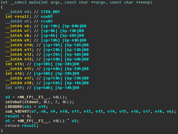Screen dimensions: 178x134
Task: Click v15 in its __int64 declaration
Action: point(28,69)
